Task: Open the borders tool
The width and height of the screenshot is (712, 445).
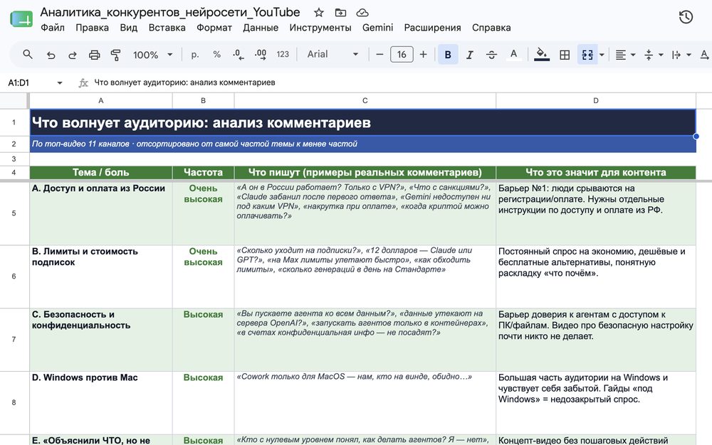Action: (x=565, y=55)
